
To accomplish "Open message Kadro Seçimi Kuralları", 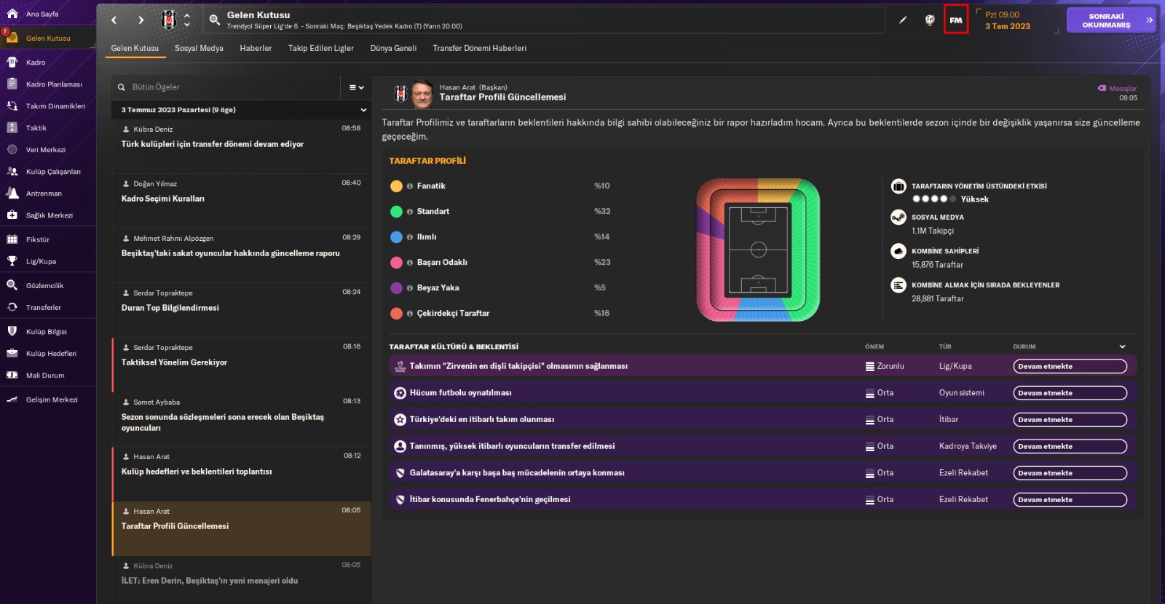I will tap(241, 200).
